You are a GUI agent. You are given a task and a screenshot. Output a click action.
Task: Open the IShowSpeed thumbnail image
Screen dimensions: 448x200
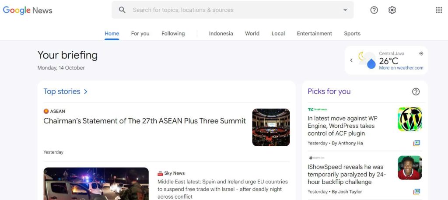point(409,168)
